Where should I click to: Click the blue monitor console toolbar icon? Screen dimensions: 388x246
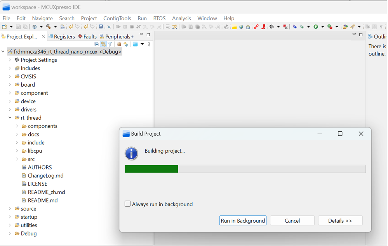(x=101, y=26)
